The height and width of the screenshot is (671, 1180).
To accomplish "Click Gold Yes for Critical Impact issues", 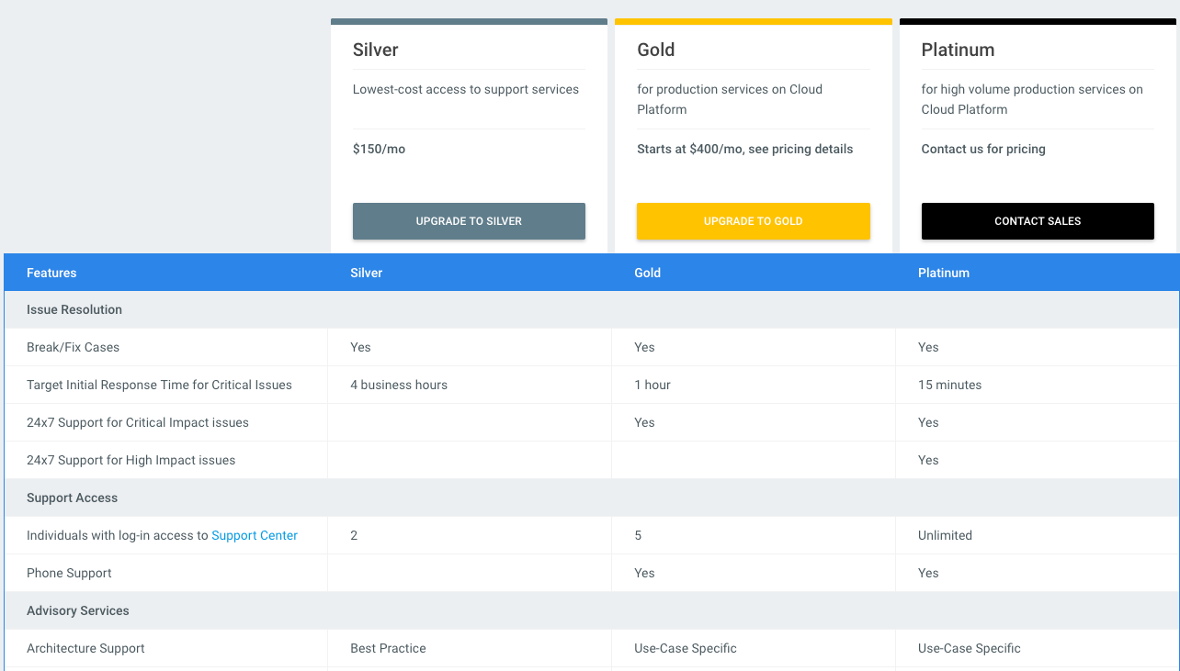I will click(644, 422).
